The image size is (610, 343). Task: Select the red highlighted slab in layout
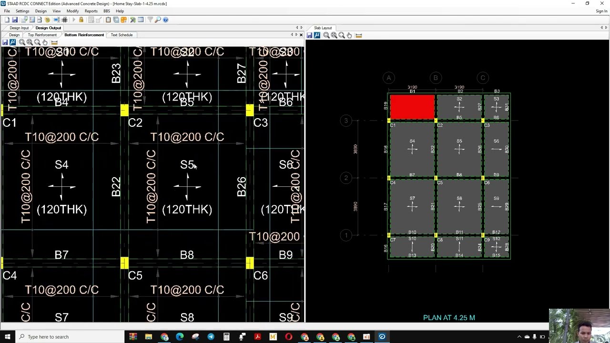(x=412, y=107)
